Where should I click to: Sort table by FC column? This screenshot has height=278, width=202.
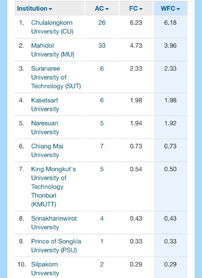tap(136, 9)
